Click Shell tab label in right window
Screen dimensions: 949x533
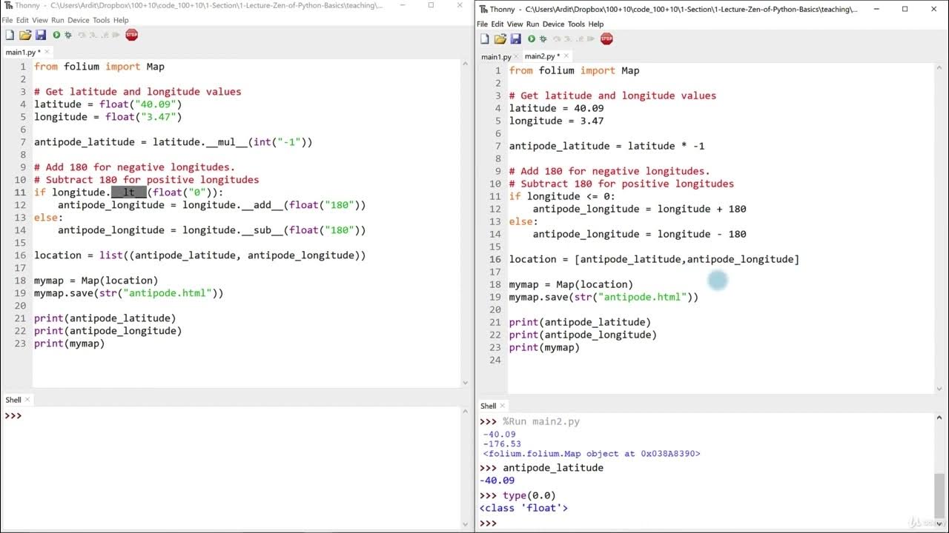tap(488, 406)
